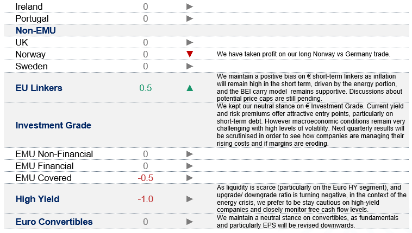Select the Investment Grade heading
This screenshot has height=233, width=412.
click(53, 125)
